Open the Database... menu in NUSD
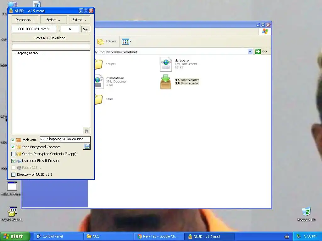322x241 pixels. (25, 20)
